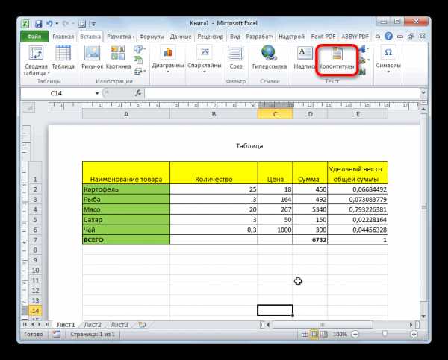Viewport: 448px width, 360px height.
Task: Select column B header
Action: [x=214, y=114]
